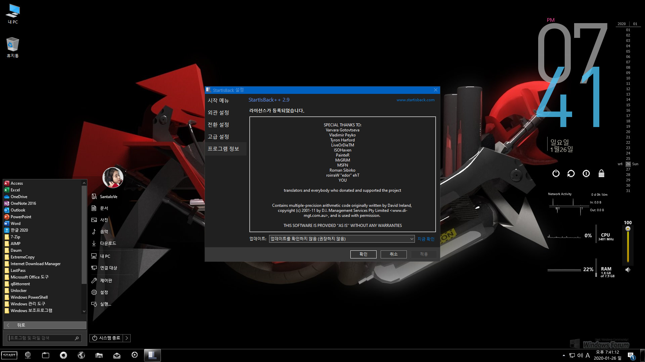This screenshot has width=645, height=362.
Task: Open the 업데이트 update check dropdown
Action: pos(342,239)
